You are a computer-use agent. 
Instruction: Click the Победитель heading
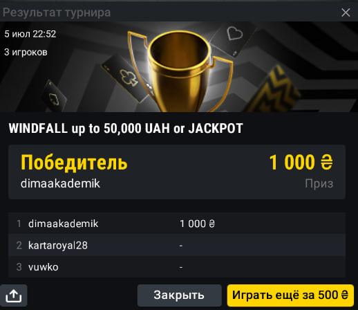(x=74, y=163)
